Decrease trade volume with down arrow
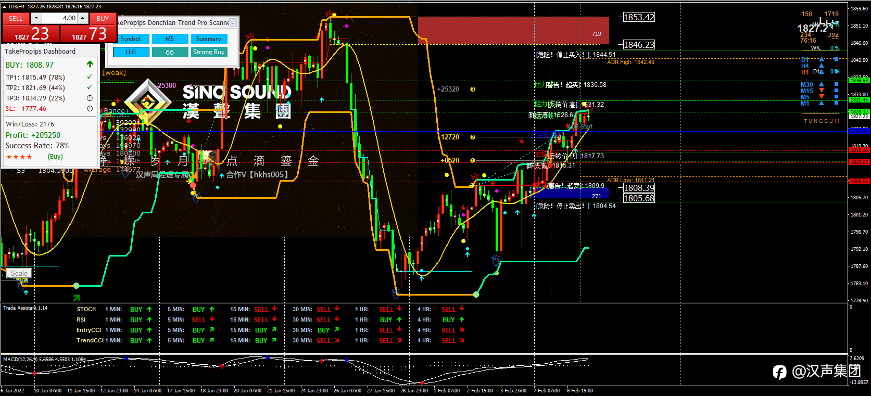871x396 pixels. [x=36, y=18]
